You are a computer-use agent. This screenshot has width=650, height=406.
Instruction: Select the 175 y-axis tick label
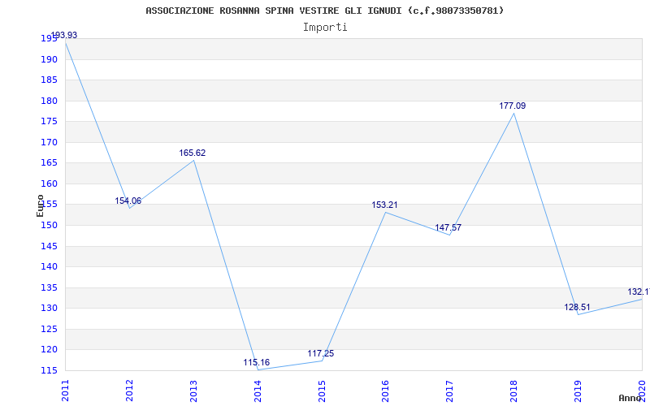(49, 122)
